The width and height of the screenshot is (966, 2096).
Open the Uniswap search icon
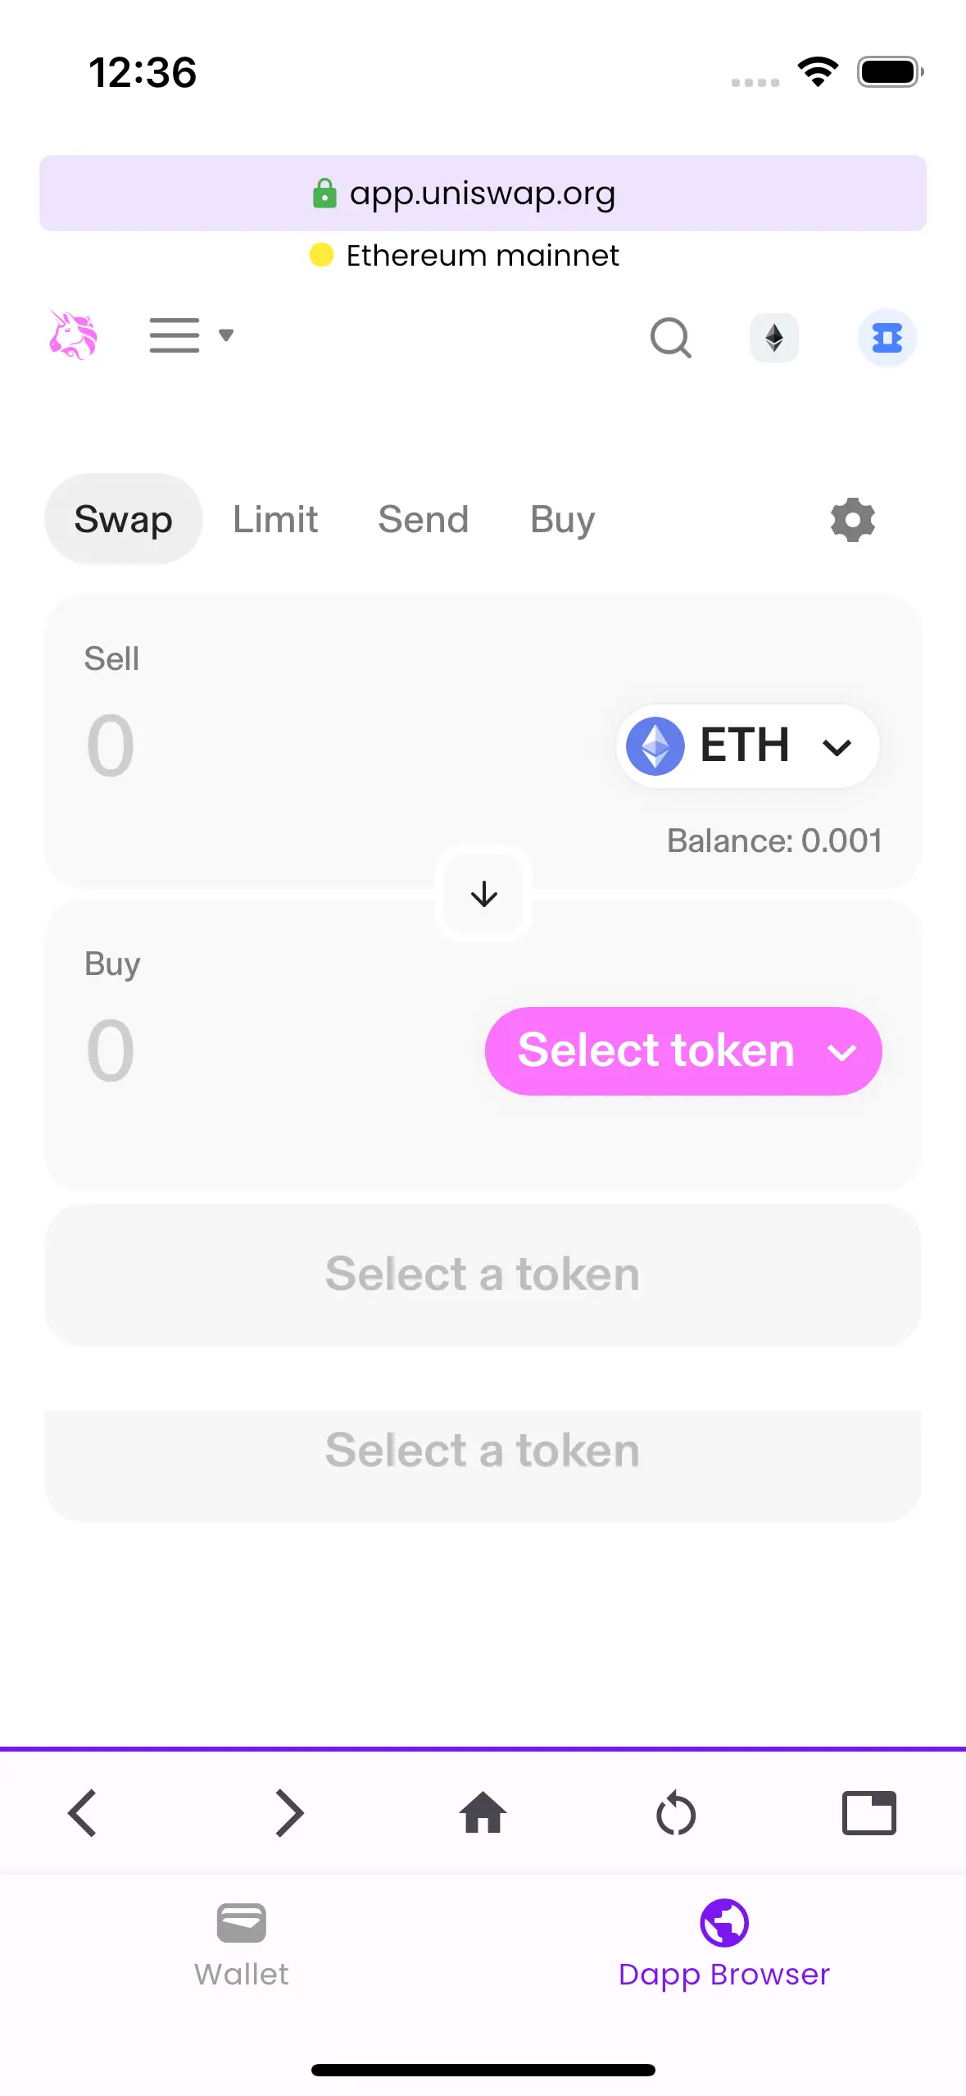pyautogui.click(x=670, y=338)
